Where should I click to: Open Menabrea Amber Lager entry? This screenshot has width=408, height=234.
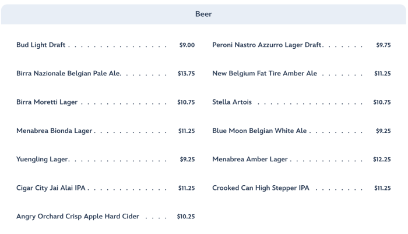(250, 159)
